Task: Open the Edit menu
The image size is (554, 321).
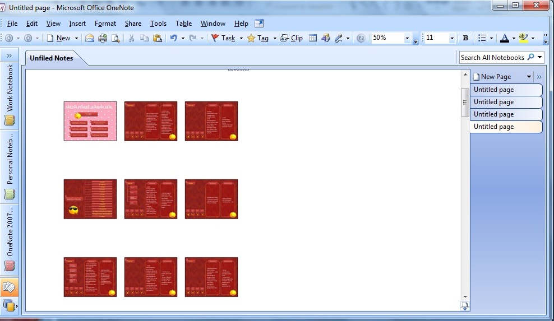Action: point(32,24)
